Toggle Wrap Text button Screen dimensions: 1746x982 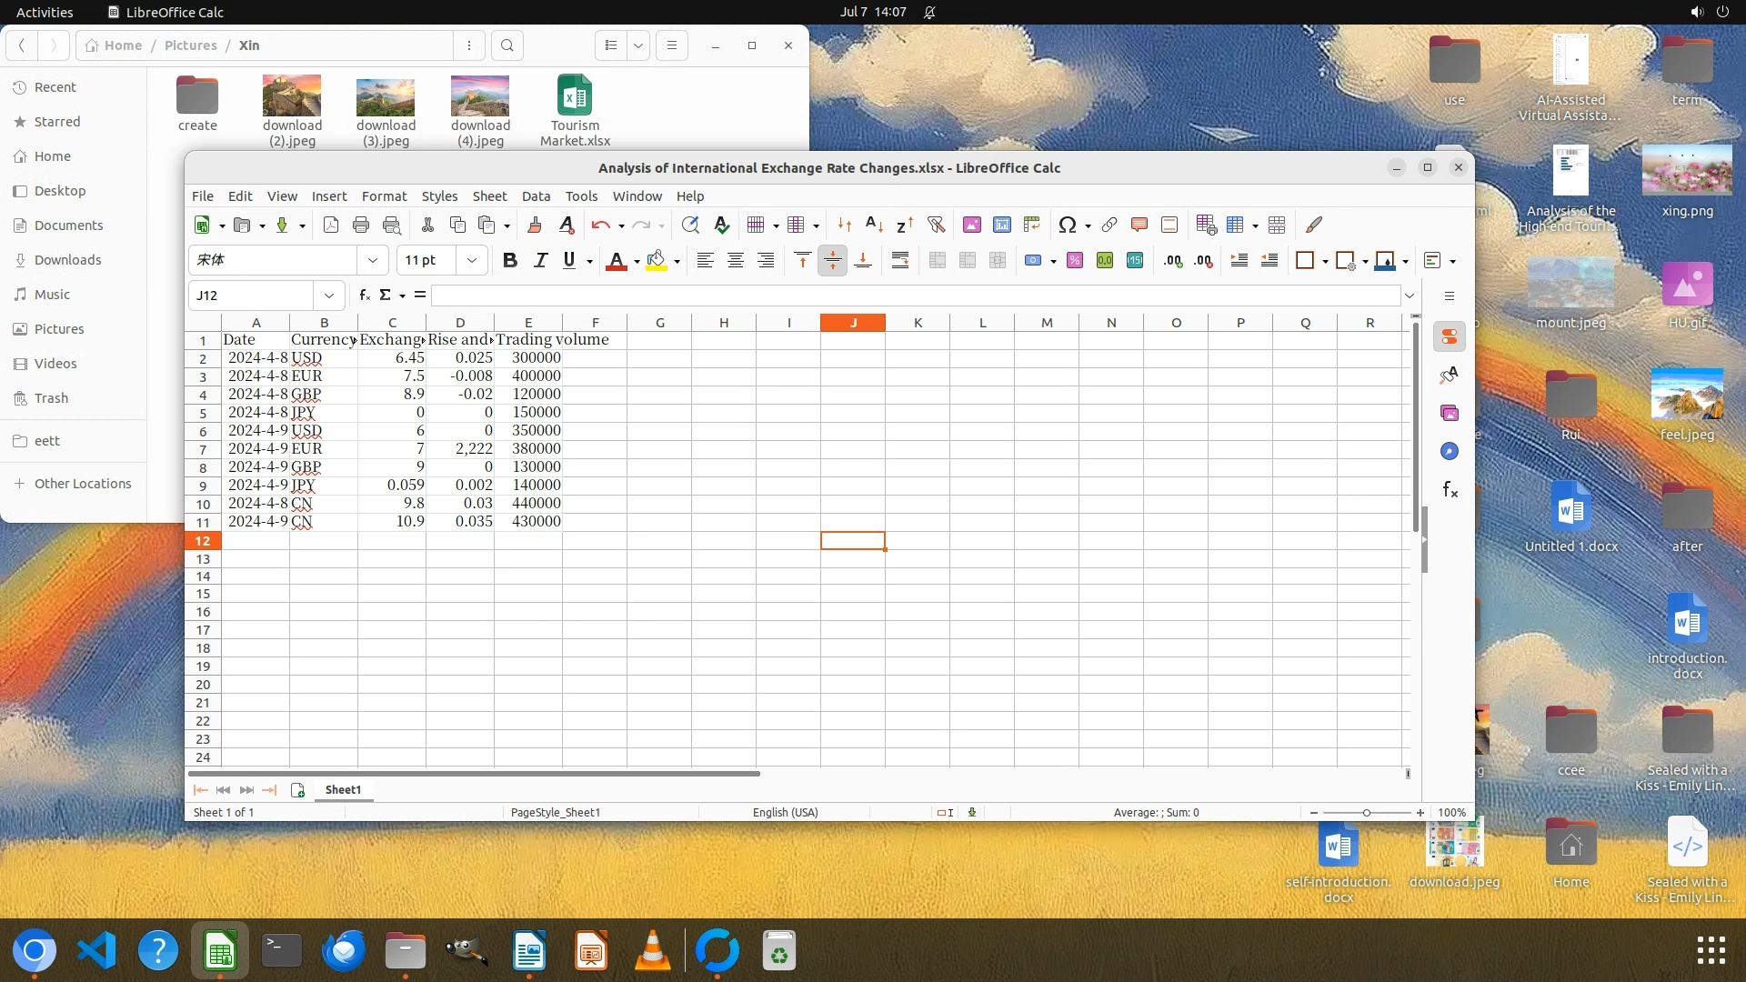pyautogui.click(x=900, y=261)
